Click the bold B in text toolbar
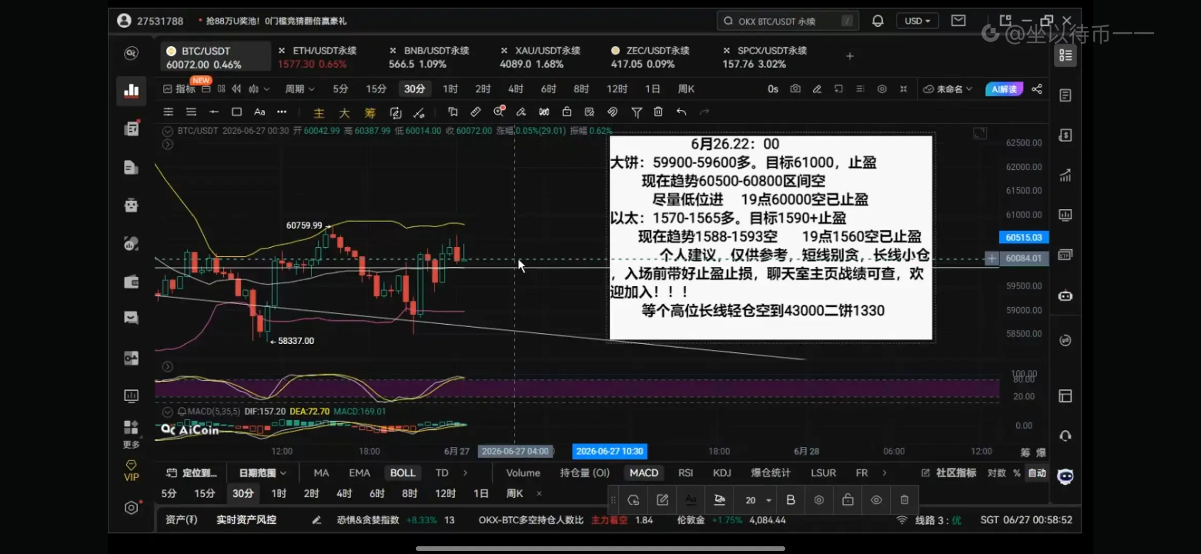This screenshot has width=1201, height=554. pos(790,500)
